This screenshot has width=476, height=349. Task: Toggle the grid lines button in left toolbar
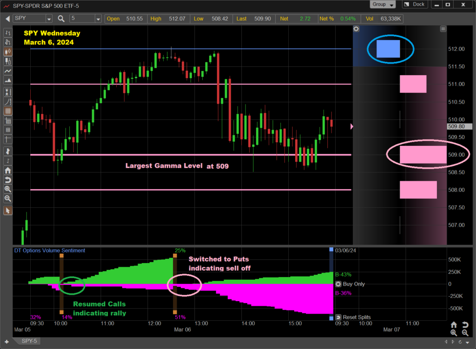pyautogui.click(x=7, y=111)
